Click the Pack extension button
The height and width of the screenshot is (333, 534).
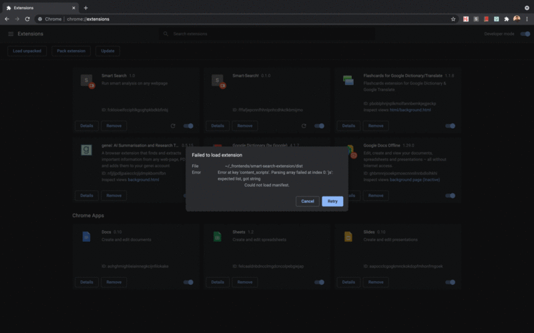[71, 51]
